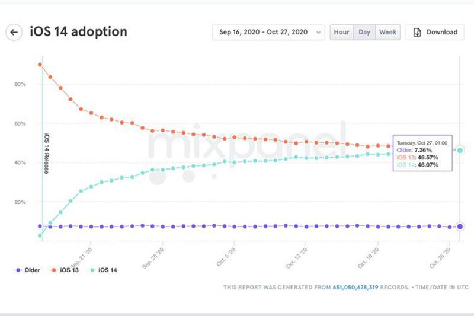The image size is (474, 316).
Task: Click the back arrow icon
Action: click(14, 32)
